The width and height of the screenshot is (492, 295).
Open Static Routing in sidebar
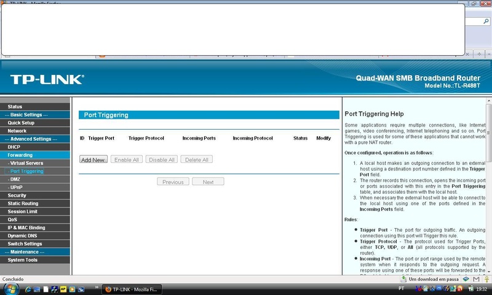click(35, 203)
